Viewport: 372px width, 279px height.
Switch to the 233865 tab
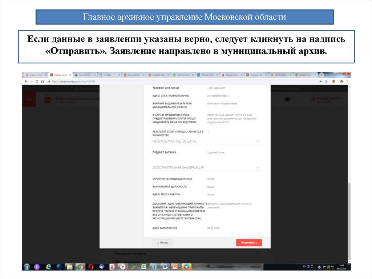(109, 75)
